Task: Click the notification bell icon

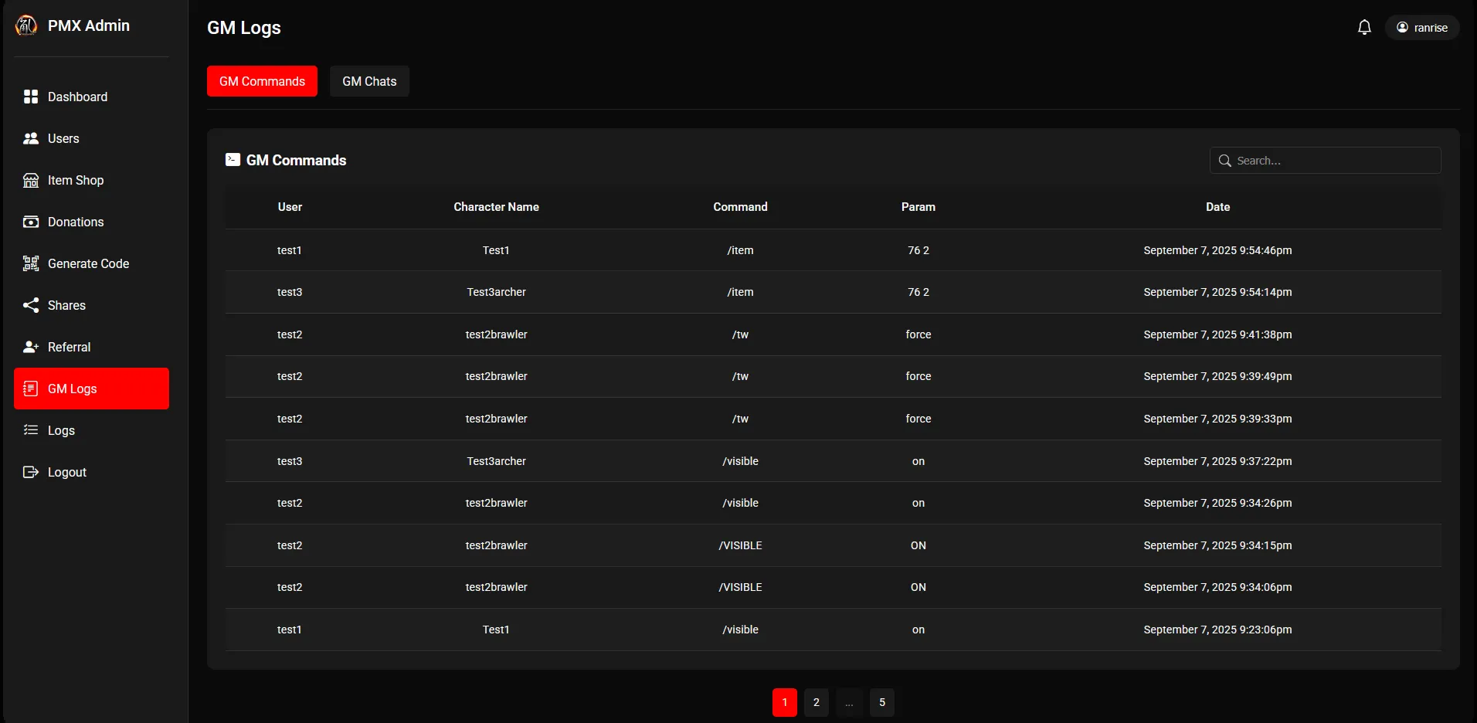Action: (1364, 27)
